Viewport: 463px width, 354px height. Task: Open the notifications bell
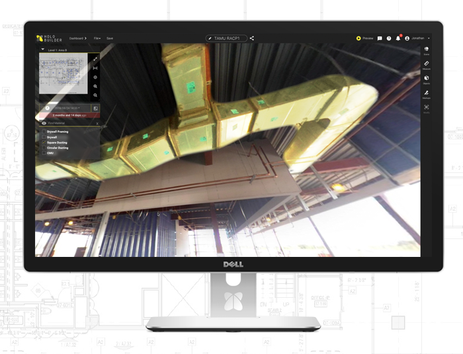coord(398,38)
